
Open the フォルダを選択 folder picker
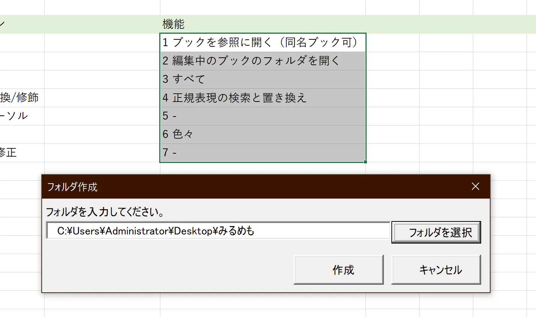click(x=436, y=232)
